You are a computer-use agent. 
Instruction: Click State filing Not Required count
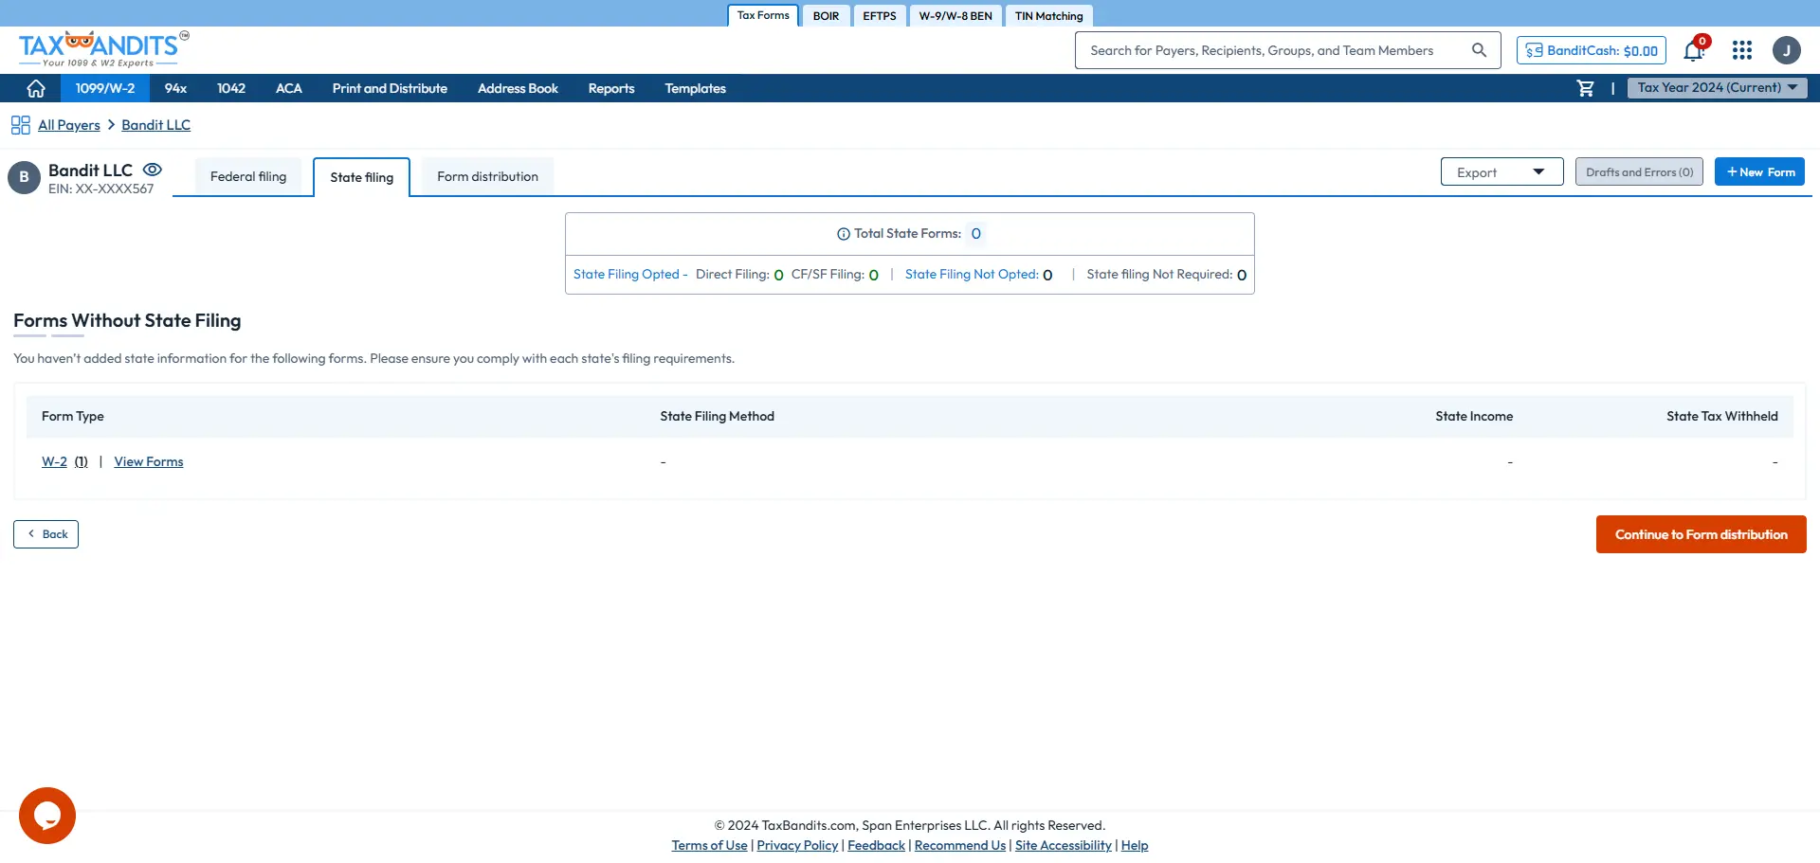click(x=1242, y=275)
